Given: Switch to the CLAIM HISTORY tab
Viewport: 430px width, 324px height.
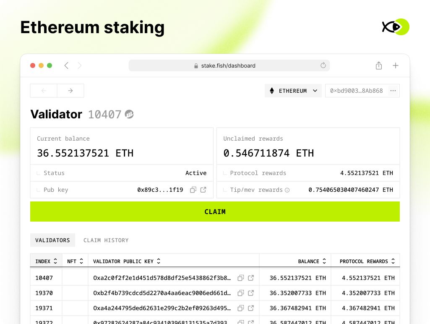Looking at the screenshot, I should [x=106, y=240].
